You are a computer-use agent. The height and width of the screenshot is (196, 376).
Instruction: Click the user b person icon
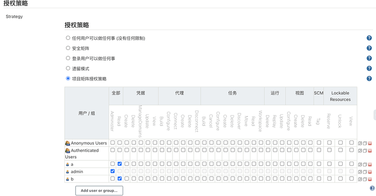(67, 179)
